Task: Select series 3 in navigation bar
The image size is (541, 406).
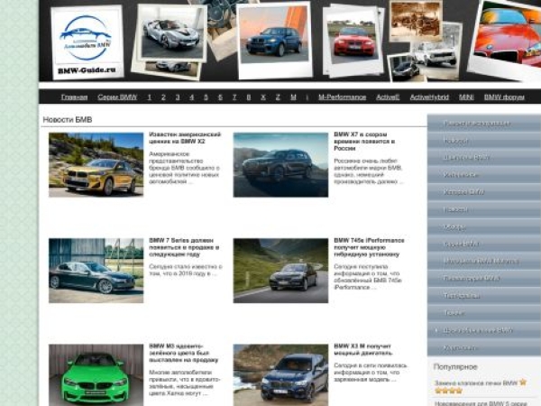Action: (178, 97)
